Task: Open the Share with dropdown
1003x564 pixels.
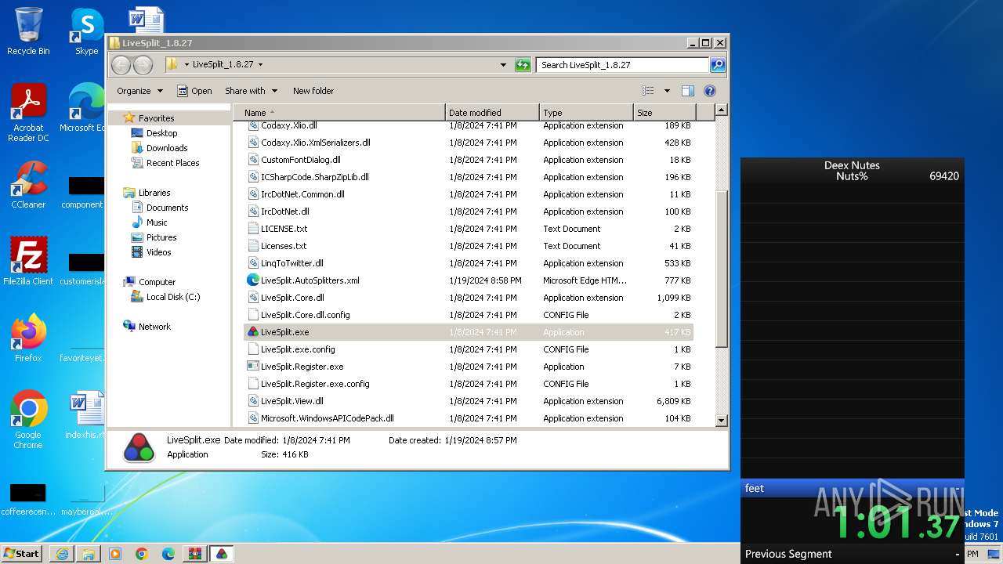Action: (x=251, y=91)
